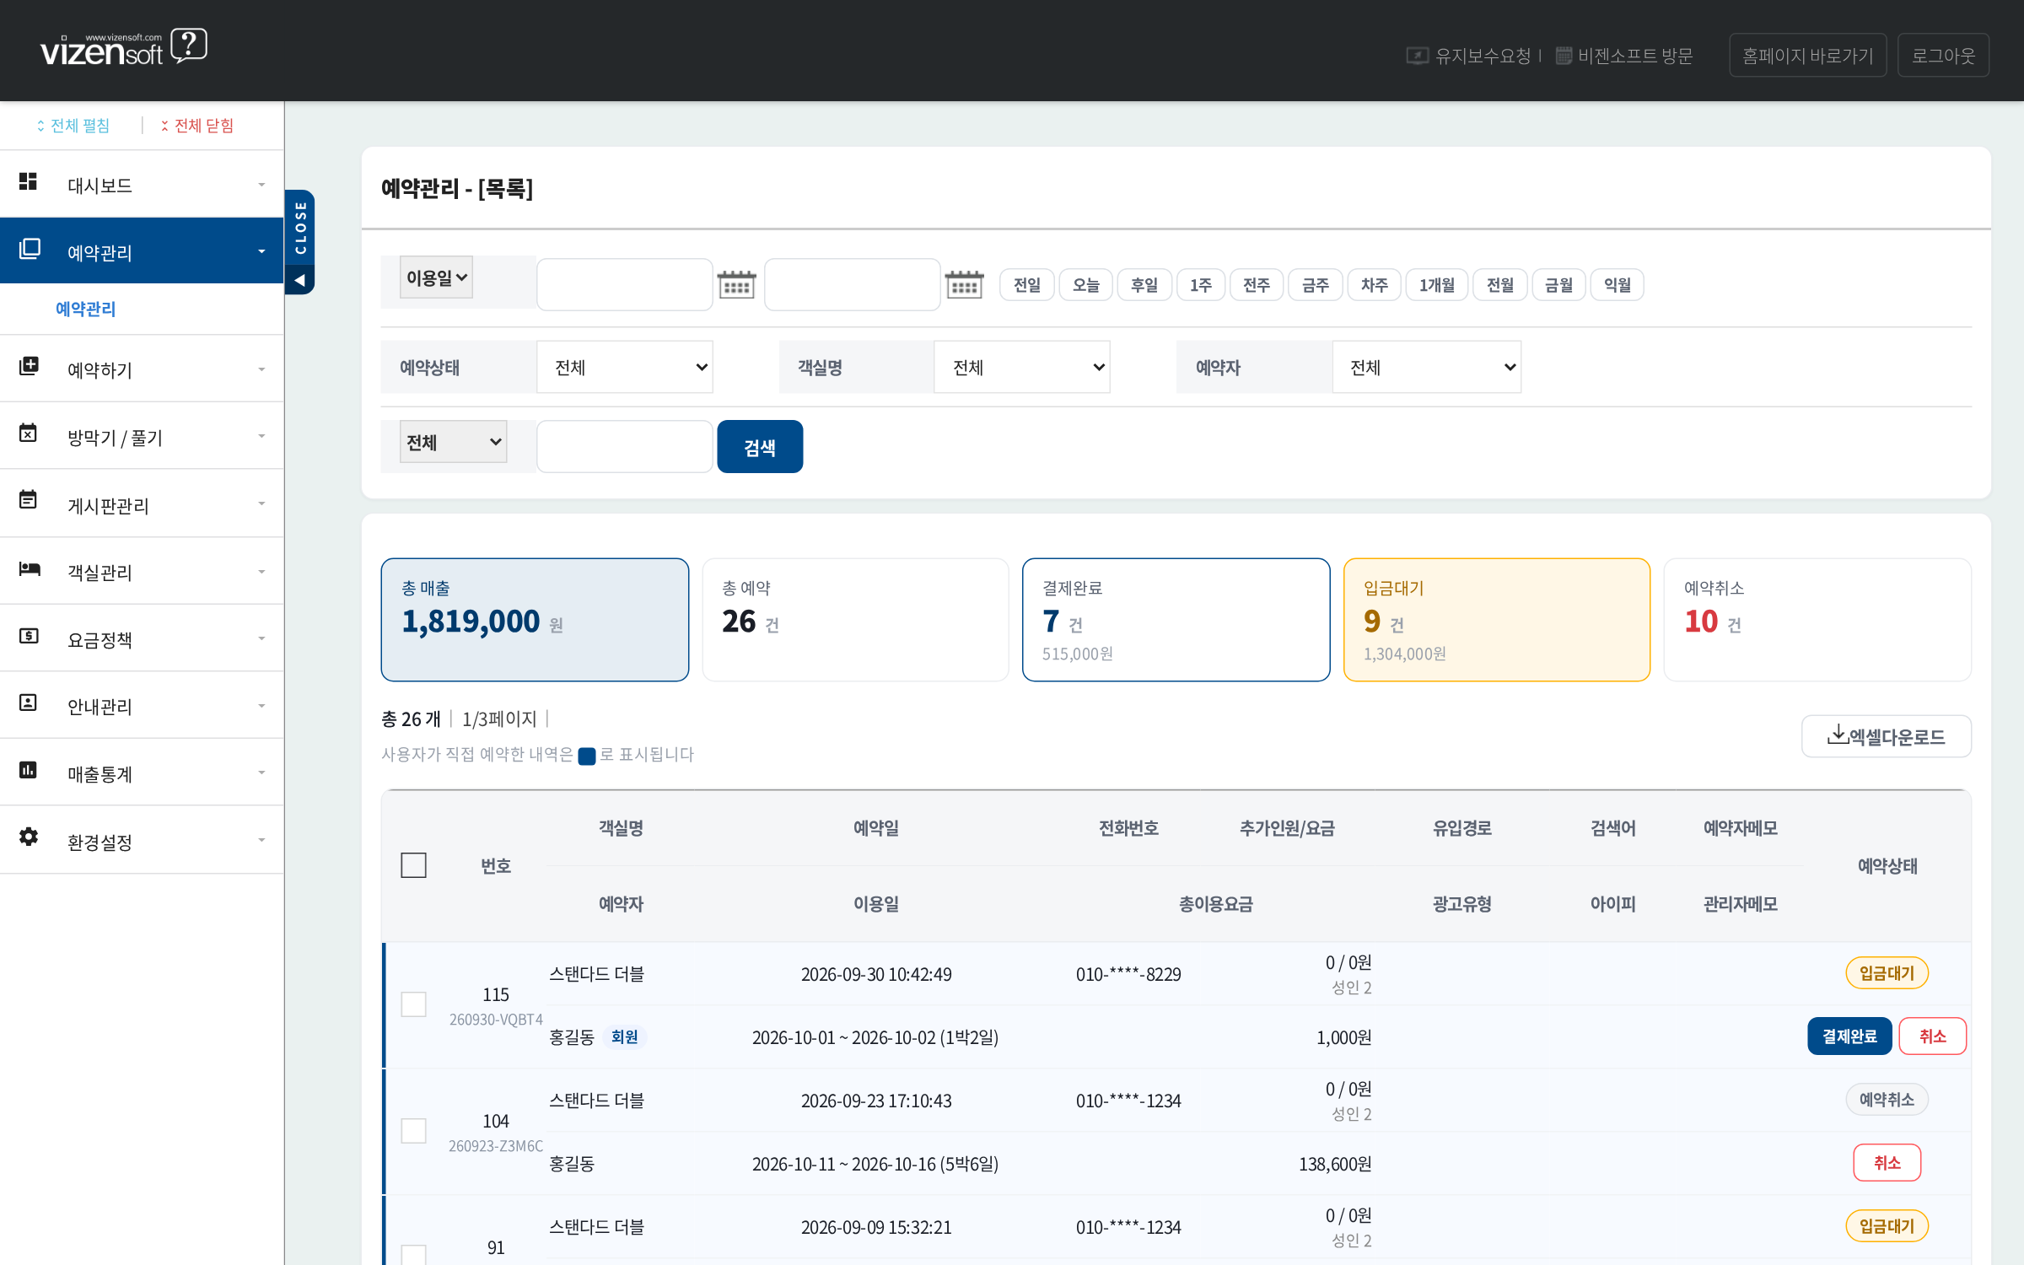Select the 1개월 quick date filter
The height and width of the screenshot is (1265, 2024).
coord(1437,285)
